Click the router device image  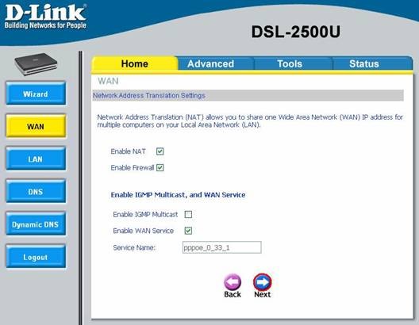[x=36, y=64]
